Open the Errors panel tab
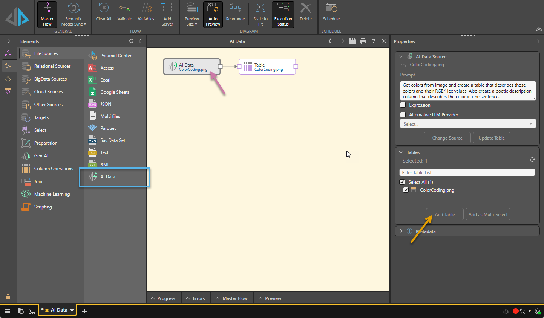 tap(195, 298)
